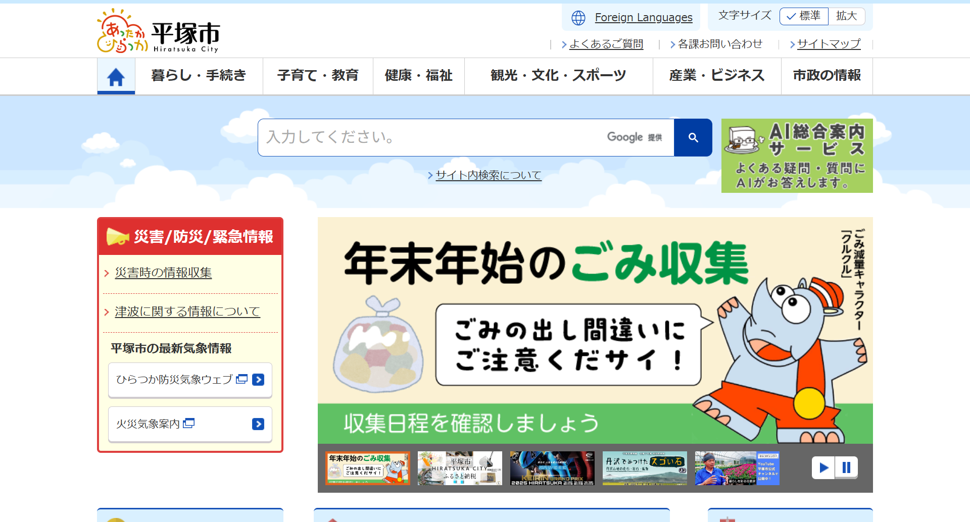Click the megaphone icon in disaster header
Image resolution: width=970 pixels, height=522 pixels.
pos(118,236)
